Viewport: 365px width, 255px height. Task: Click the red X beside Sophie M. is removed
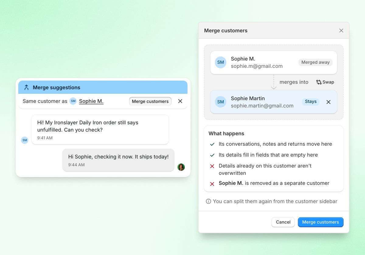coord(212,184)
